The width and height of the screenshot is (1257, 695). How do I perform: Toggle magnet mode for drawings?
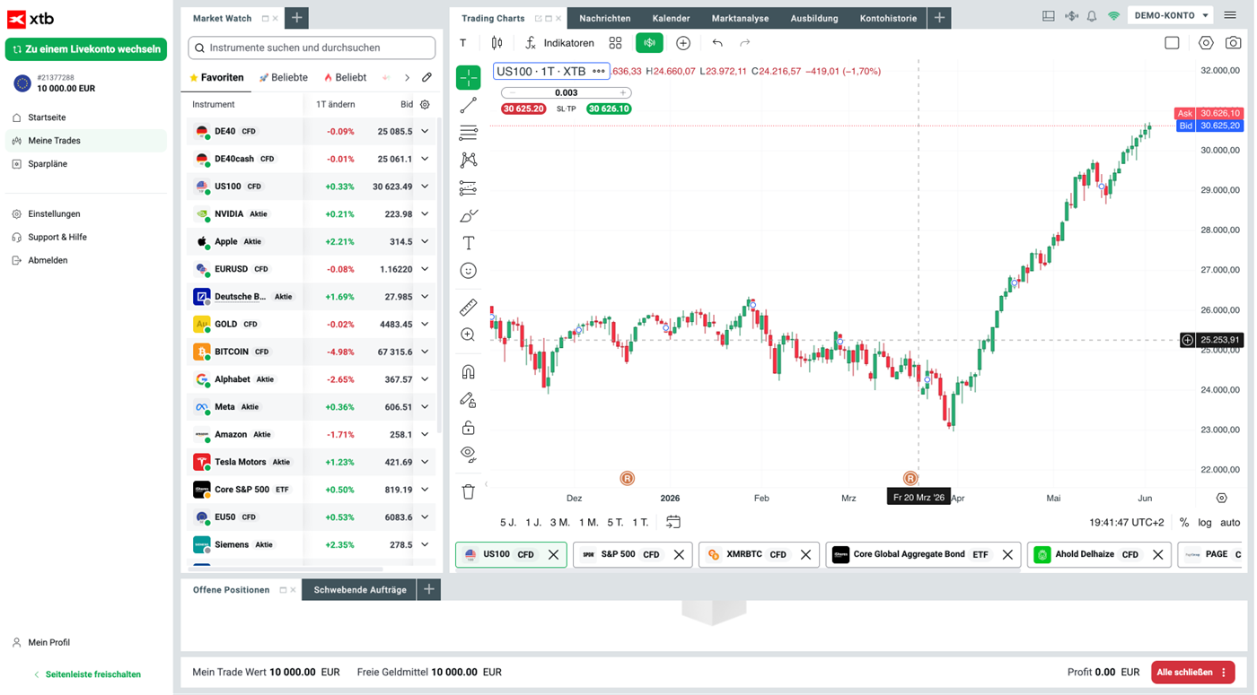468,372
